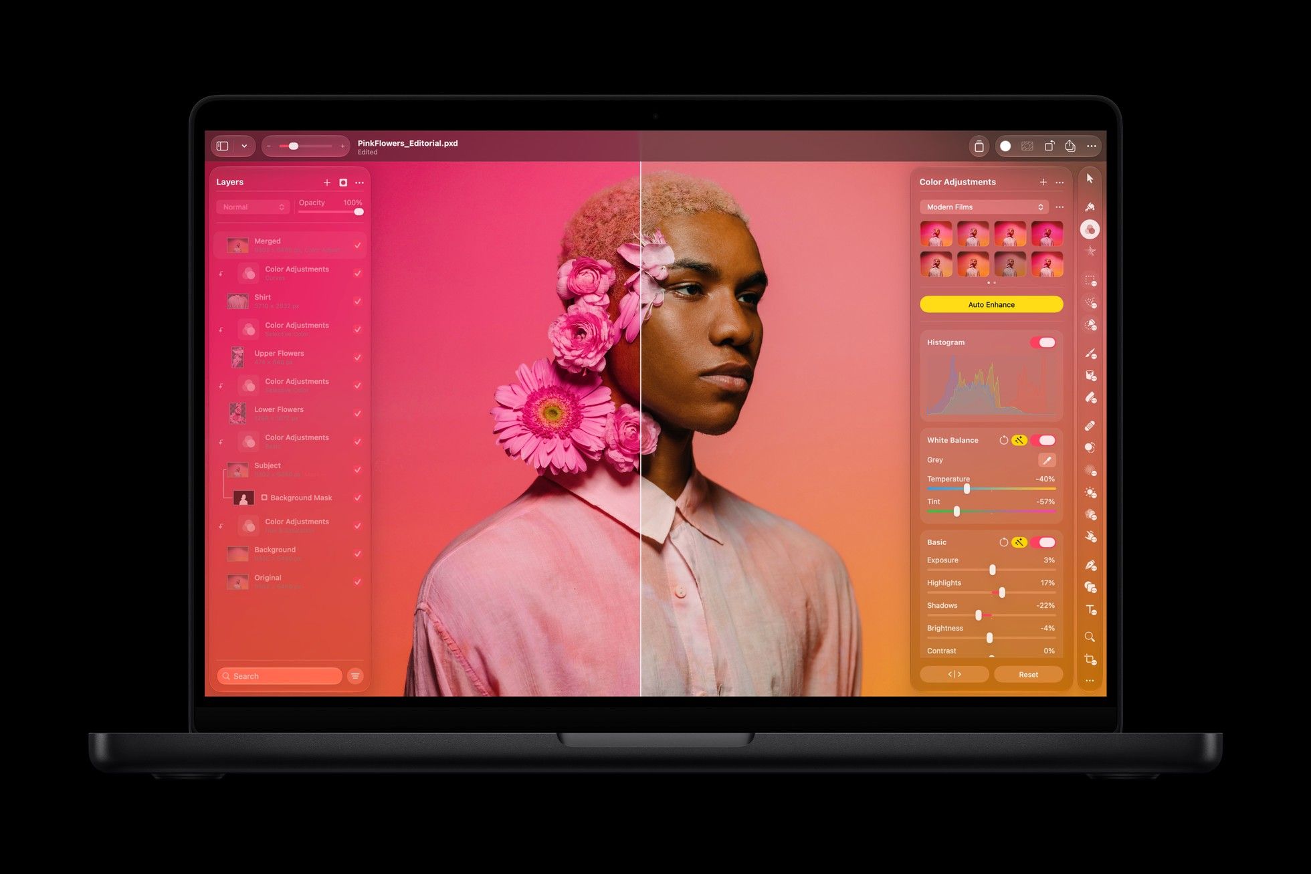
Task: Open more options in top-right toolbar
Action: [1092, 146]
